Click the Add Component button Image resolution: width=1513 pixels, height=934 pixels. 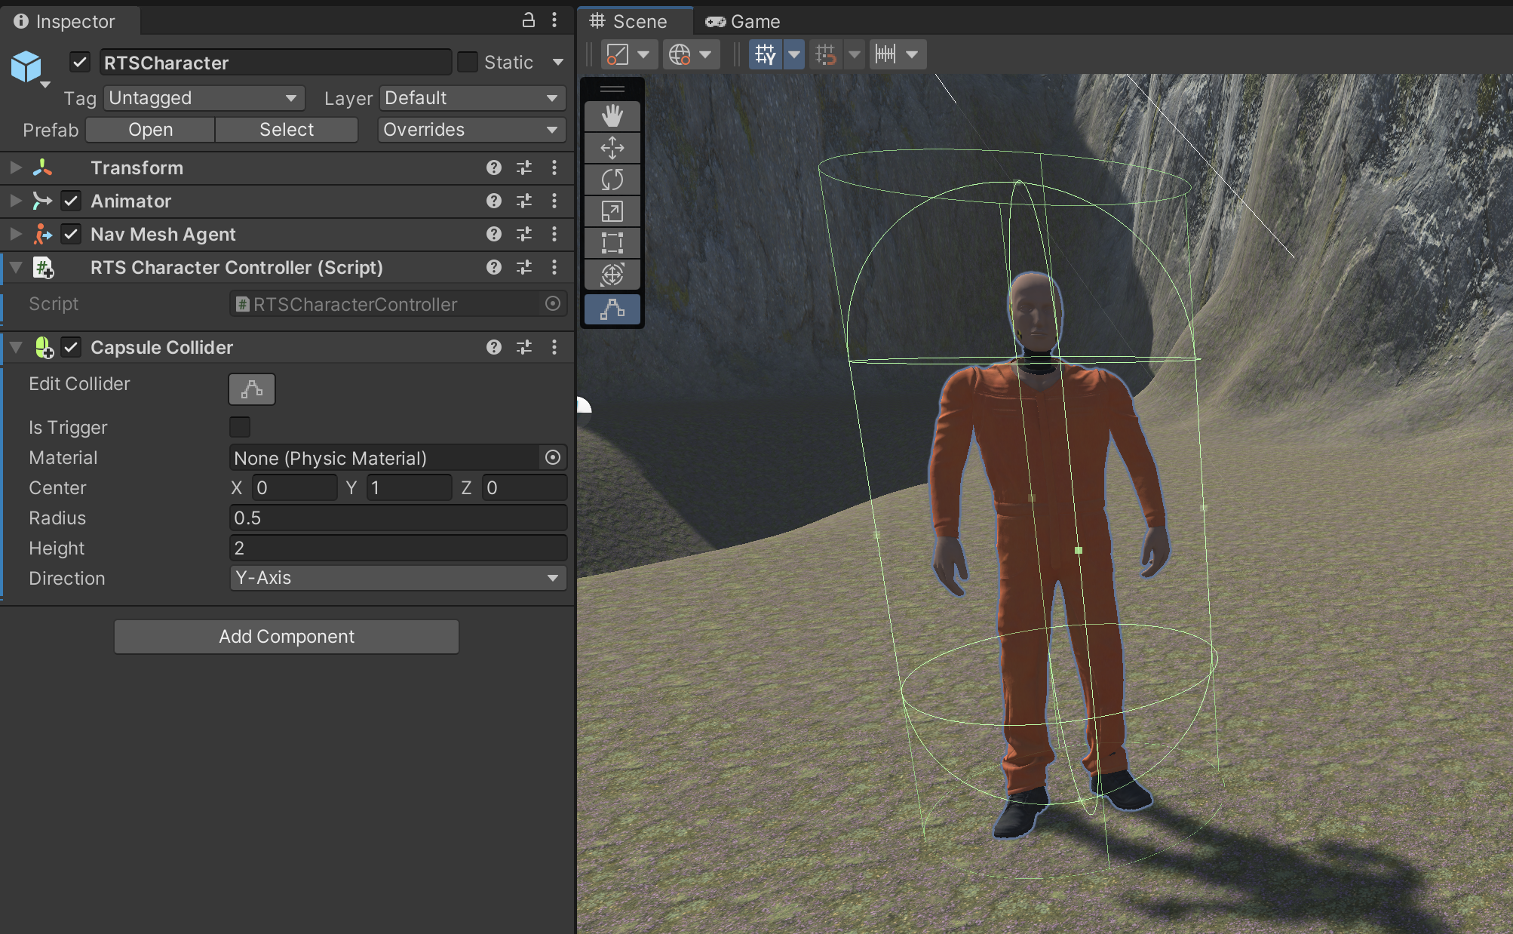click(287, 637)
